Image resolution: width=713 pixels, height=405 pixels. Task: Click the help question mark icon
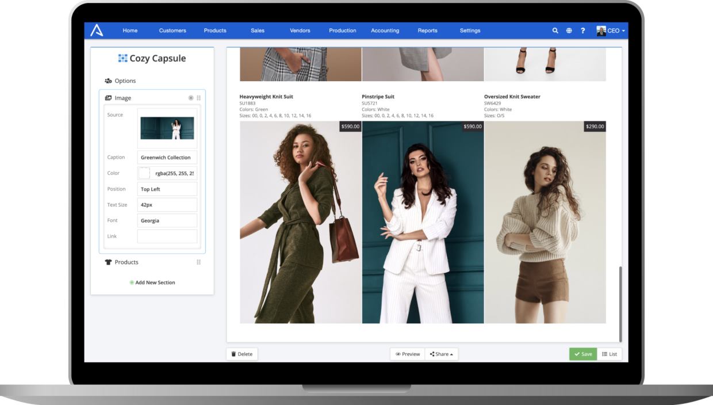click(x=582, y=30)
